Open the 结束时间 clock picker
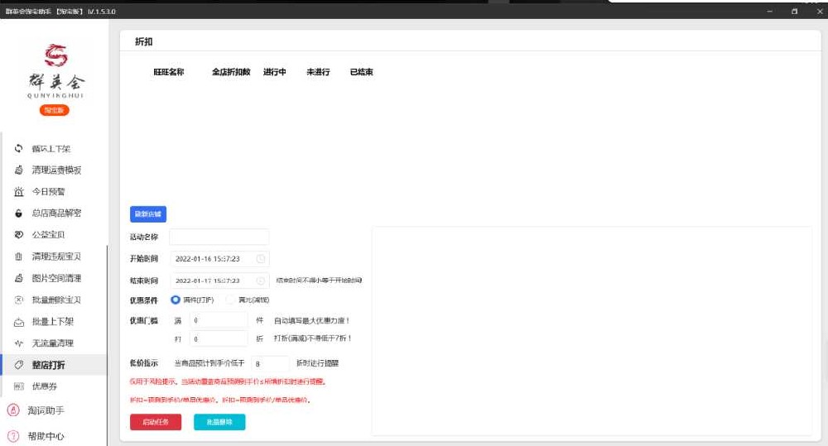The image size is (828, 446). tap(260, 281)
